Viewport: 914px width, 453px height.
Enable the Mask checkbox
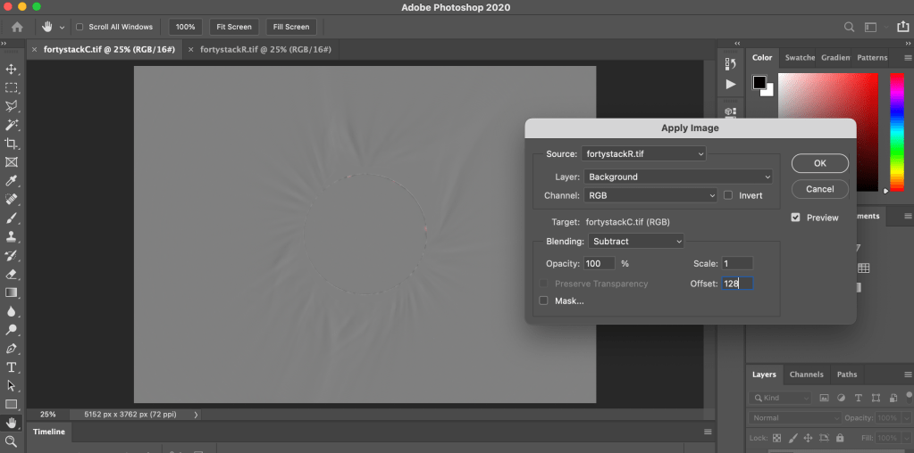click(543, 301)
